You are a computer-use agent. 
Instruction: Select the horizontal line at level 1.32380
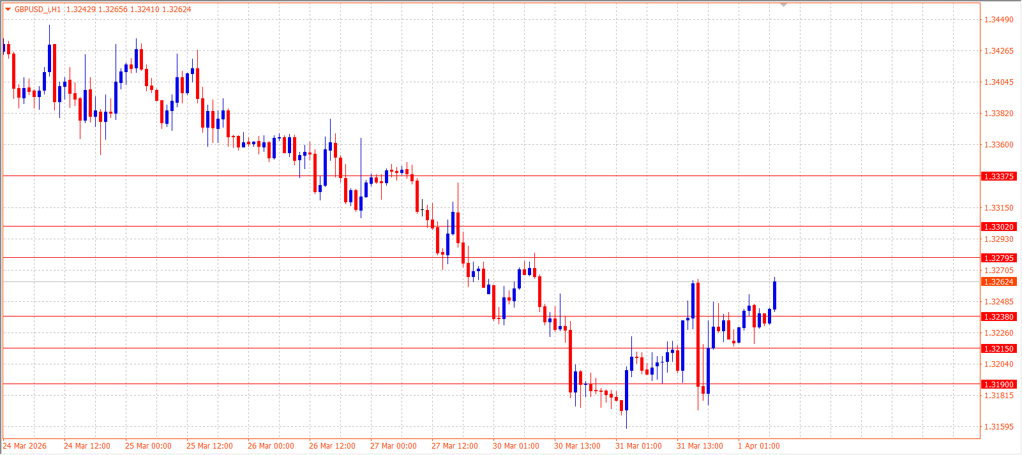point(492,317)
